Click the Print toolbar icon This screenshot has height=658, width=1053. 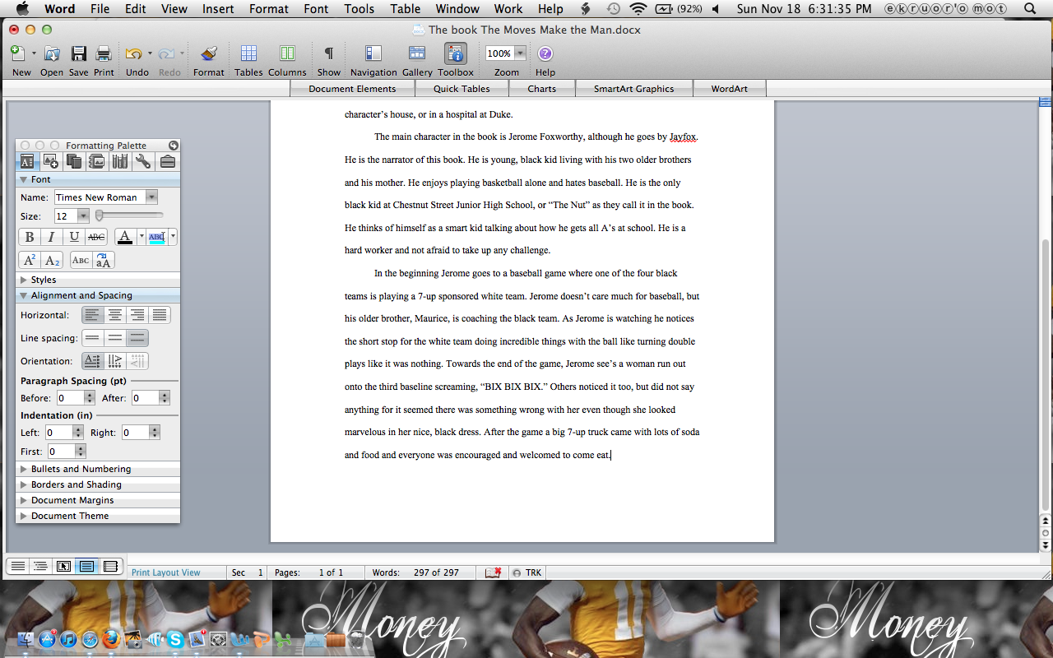(104, 53)
